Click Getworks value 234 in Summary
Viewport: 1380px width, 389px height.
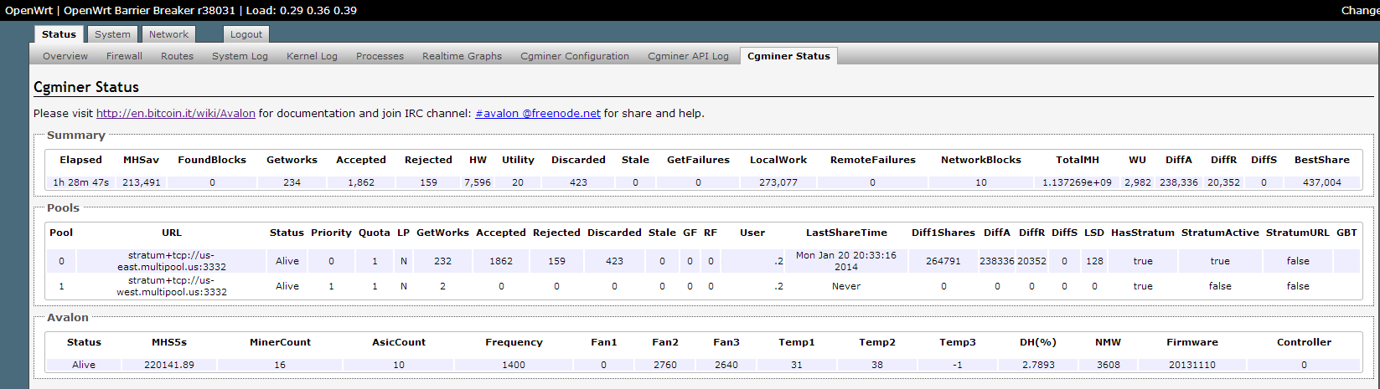(x=292, y=182)
